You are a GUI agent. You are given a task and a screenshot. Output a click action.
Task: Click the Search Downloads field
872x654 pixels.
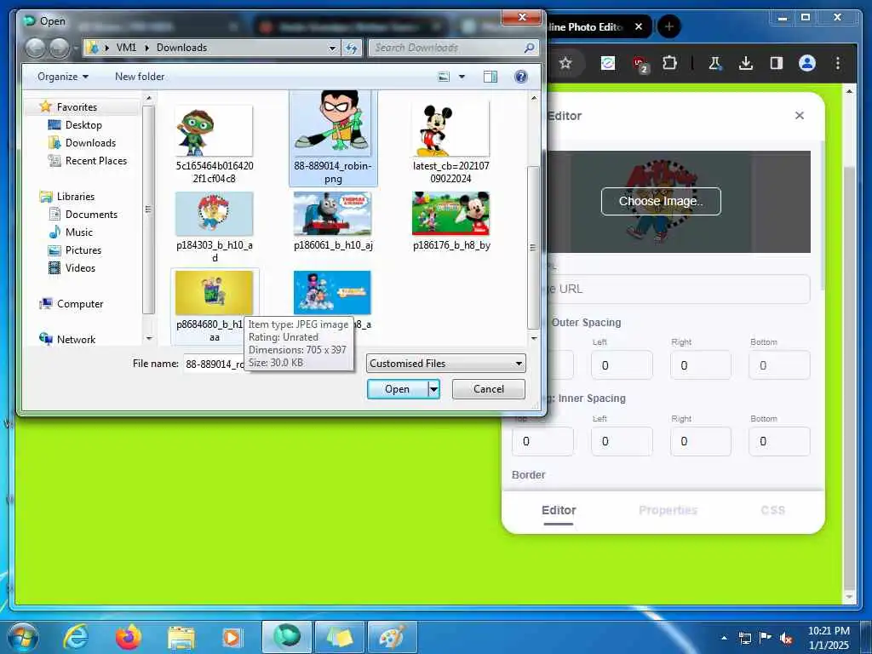448,48
